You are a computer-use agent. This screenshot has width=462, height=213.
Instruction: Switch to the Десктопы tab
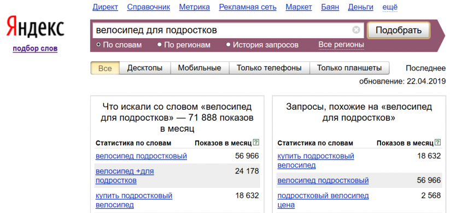(x=145, y=68)
